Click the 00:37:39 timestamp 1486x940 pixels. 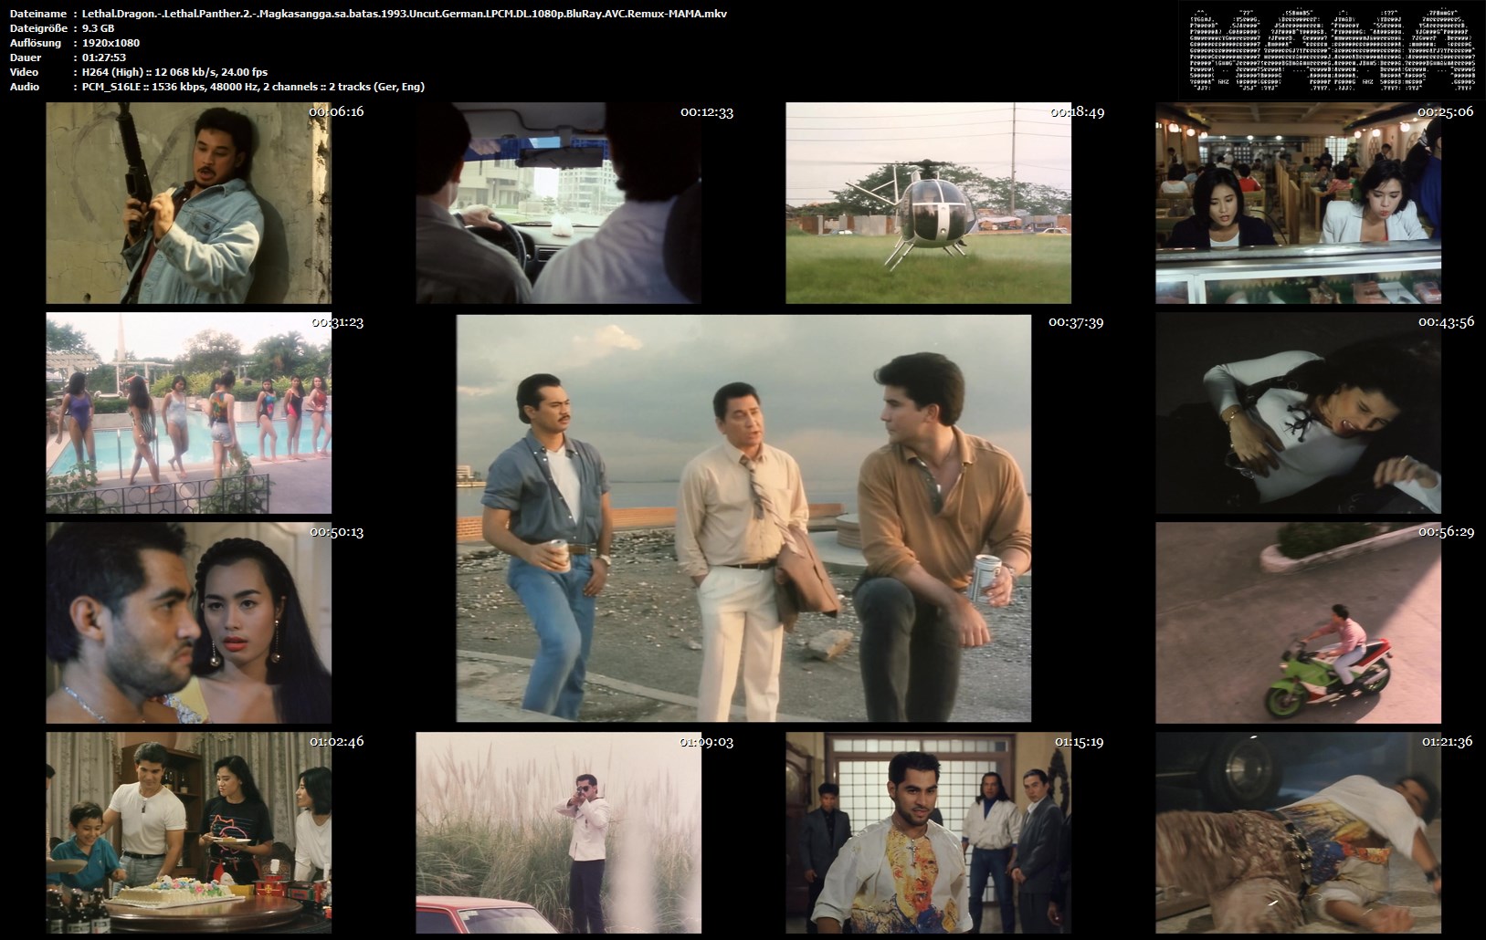coord(1076,322)
